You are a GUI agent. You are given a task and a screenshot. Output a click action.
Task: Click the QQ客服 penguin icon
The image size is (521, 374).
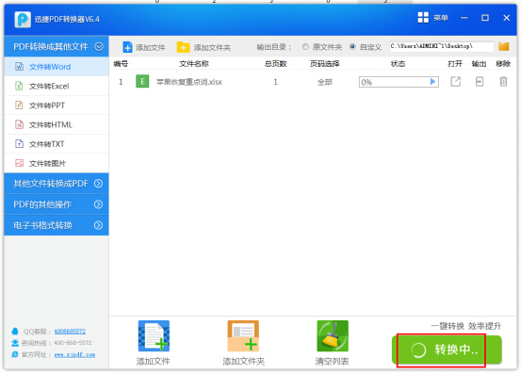coord(15,332)
